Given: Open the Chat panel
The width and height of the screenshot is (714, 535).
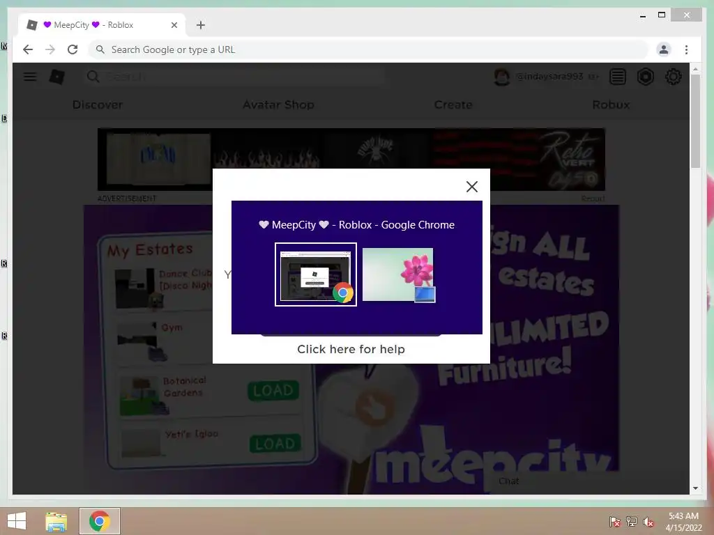Looking at the screenshot, I should (x=508, y=481).
